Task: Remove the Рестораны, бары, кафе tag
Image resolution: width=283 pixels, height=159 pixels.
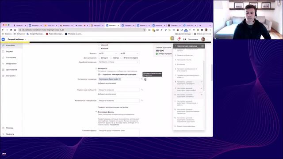Action: pos(120,79)
